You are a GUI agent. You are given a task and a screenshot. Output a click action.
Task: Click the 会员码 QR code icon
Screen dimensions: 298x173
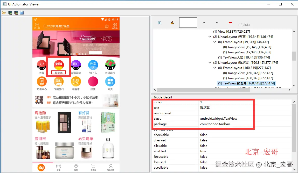click(115, 26)
